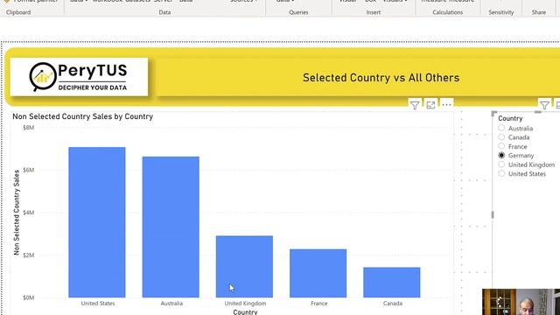Pick United Kingdom in the Country slicer
The image size is (560, 315).
(501, 164)
